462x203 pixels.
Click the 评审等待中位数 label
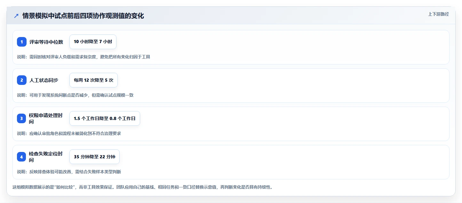(46, 42)
